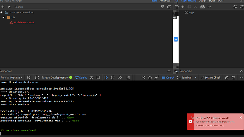Click the paintbrush icon in bottom toolbar
The height and width of the screenshot is (137, 244).
click(157, 78)
